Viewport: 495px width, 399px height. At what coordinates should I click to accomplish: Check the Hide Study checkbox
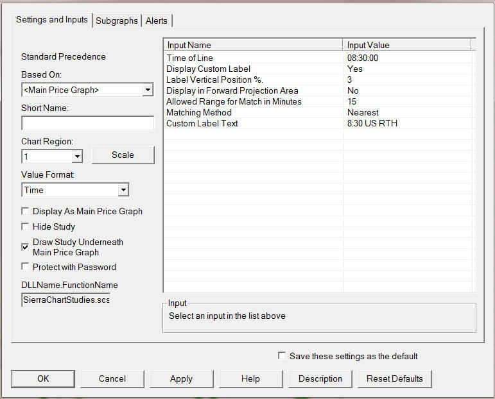click(x=26, y=226)
